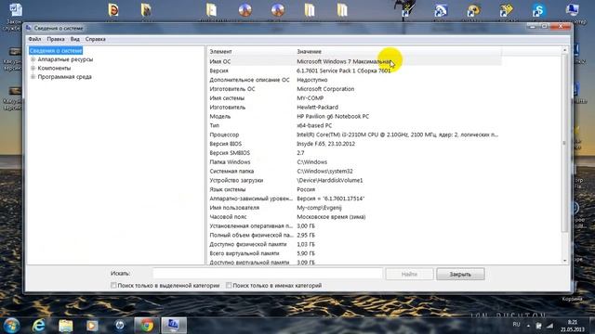This screenshot has height=334, width=595.
Task: Select Компоненты tree item
Action: [54, 68]
